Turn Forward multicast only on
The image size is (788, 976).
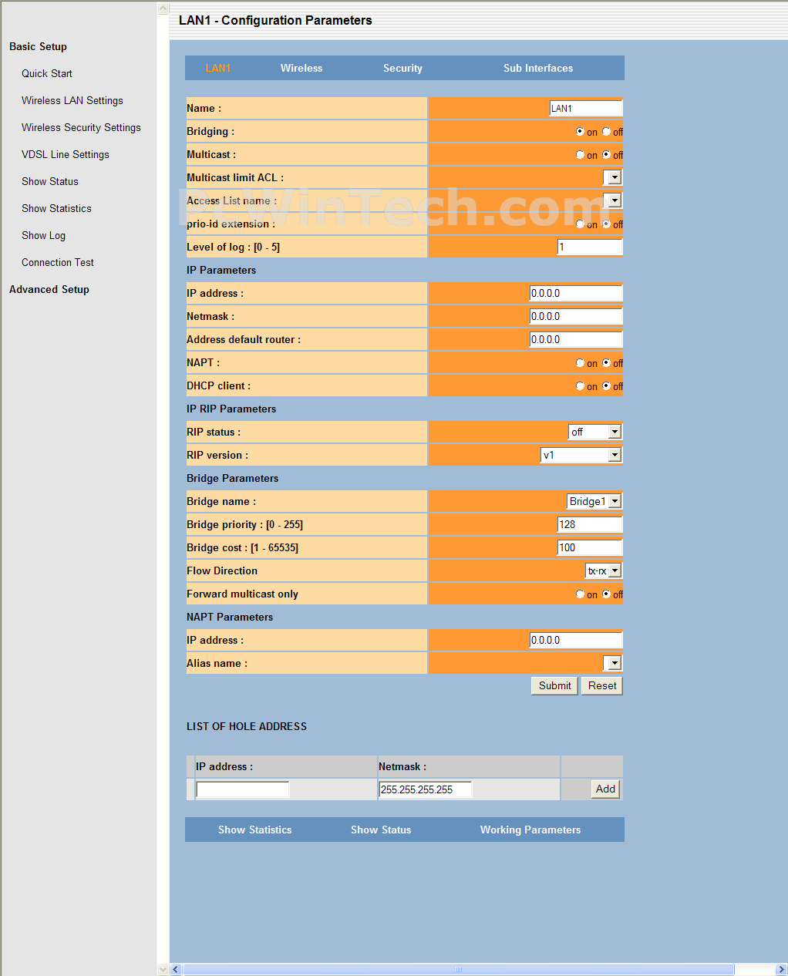[580, 594]
